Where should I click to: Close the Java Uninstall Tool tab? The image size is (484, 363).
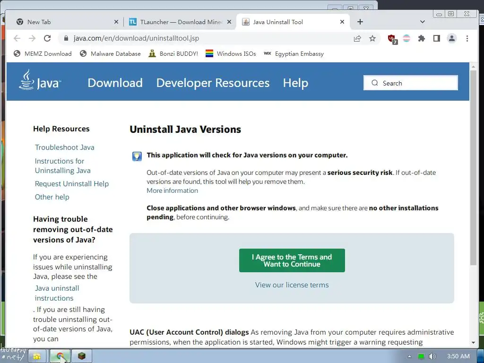pos(342,22)
